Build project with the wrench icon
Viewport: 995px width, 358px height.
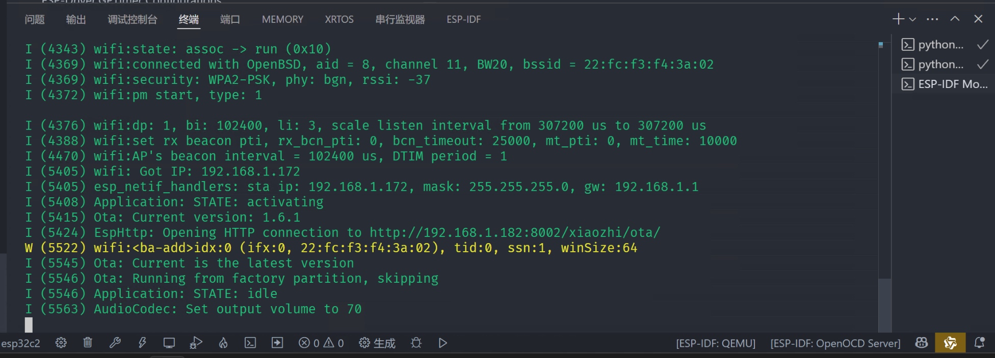(x=115, y=343)
